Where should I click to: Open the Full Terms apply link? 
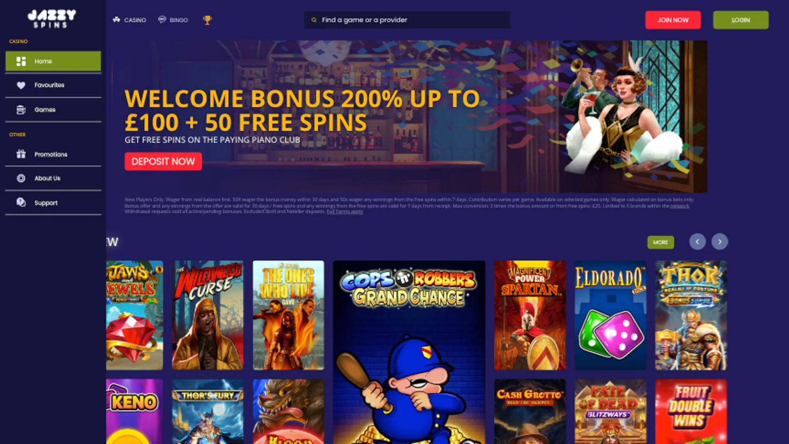[x=345, y=211]
